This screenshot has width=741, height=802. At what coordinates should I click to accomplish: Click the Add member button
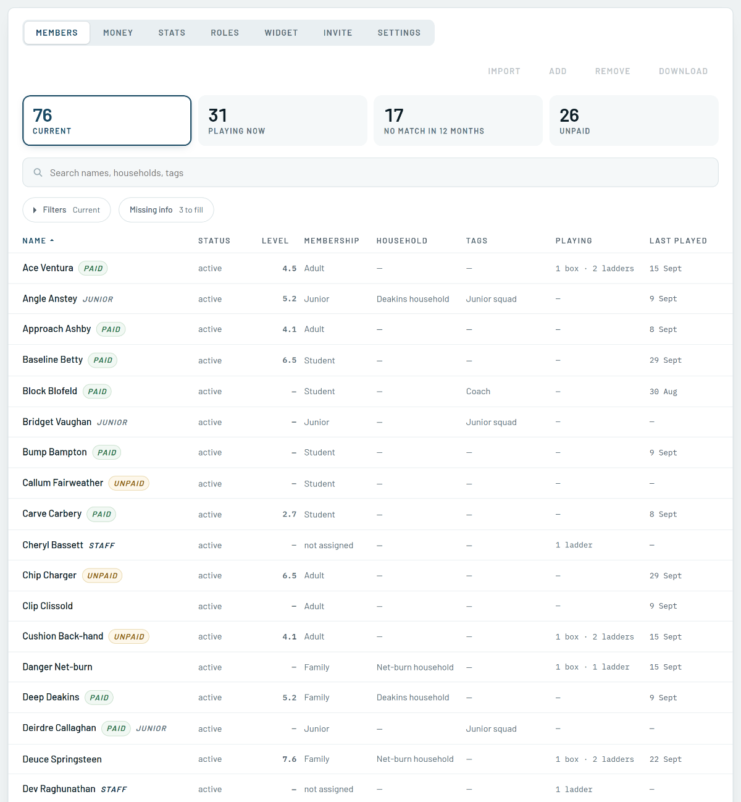tap(558, 71)
